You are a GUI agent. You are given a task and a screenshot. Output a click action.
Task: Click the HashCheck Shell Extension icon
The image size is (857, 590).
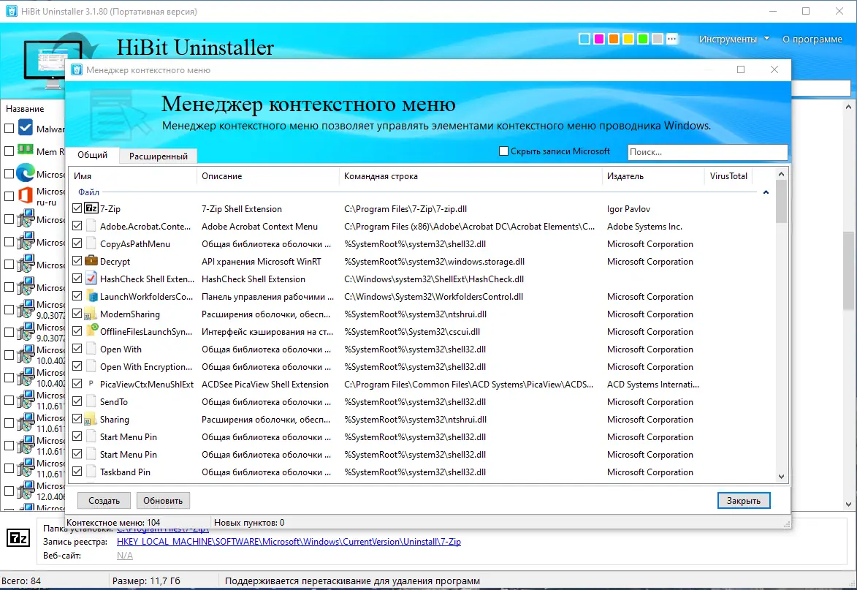click(91, 279)
